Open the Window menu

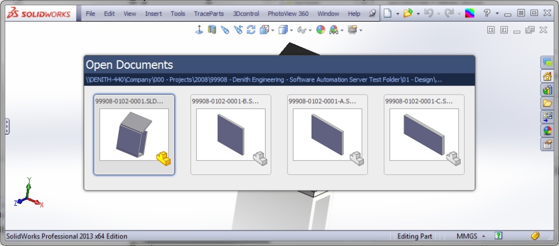coord(328,13)
